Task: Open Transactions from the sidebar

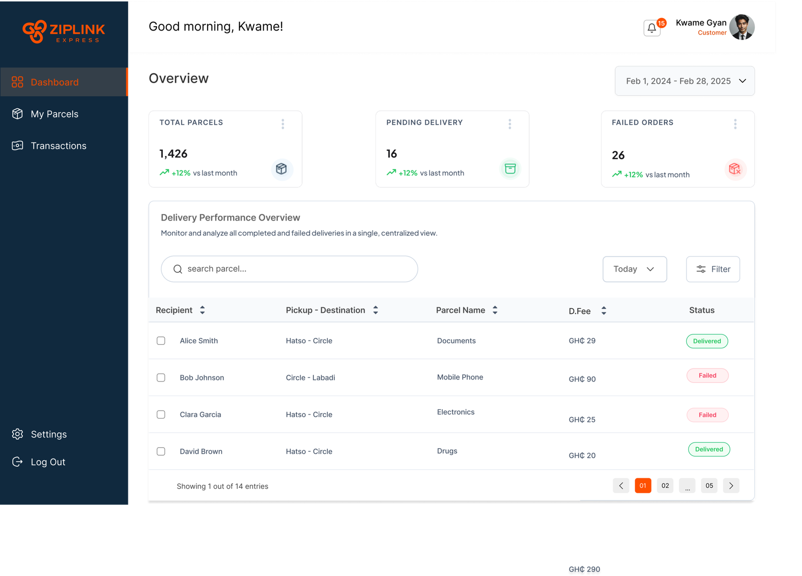Action: tap(58, 146)
